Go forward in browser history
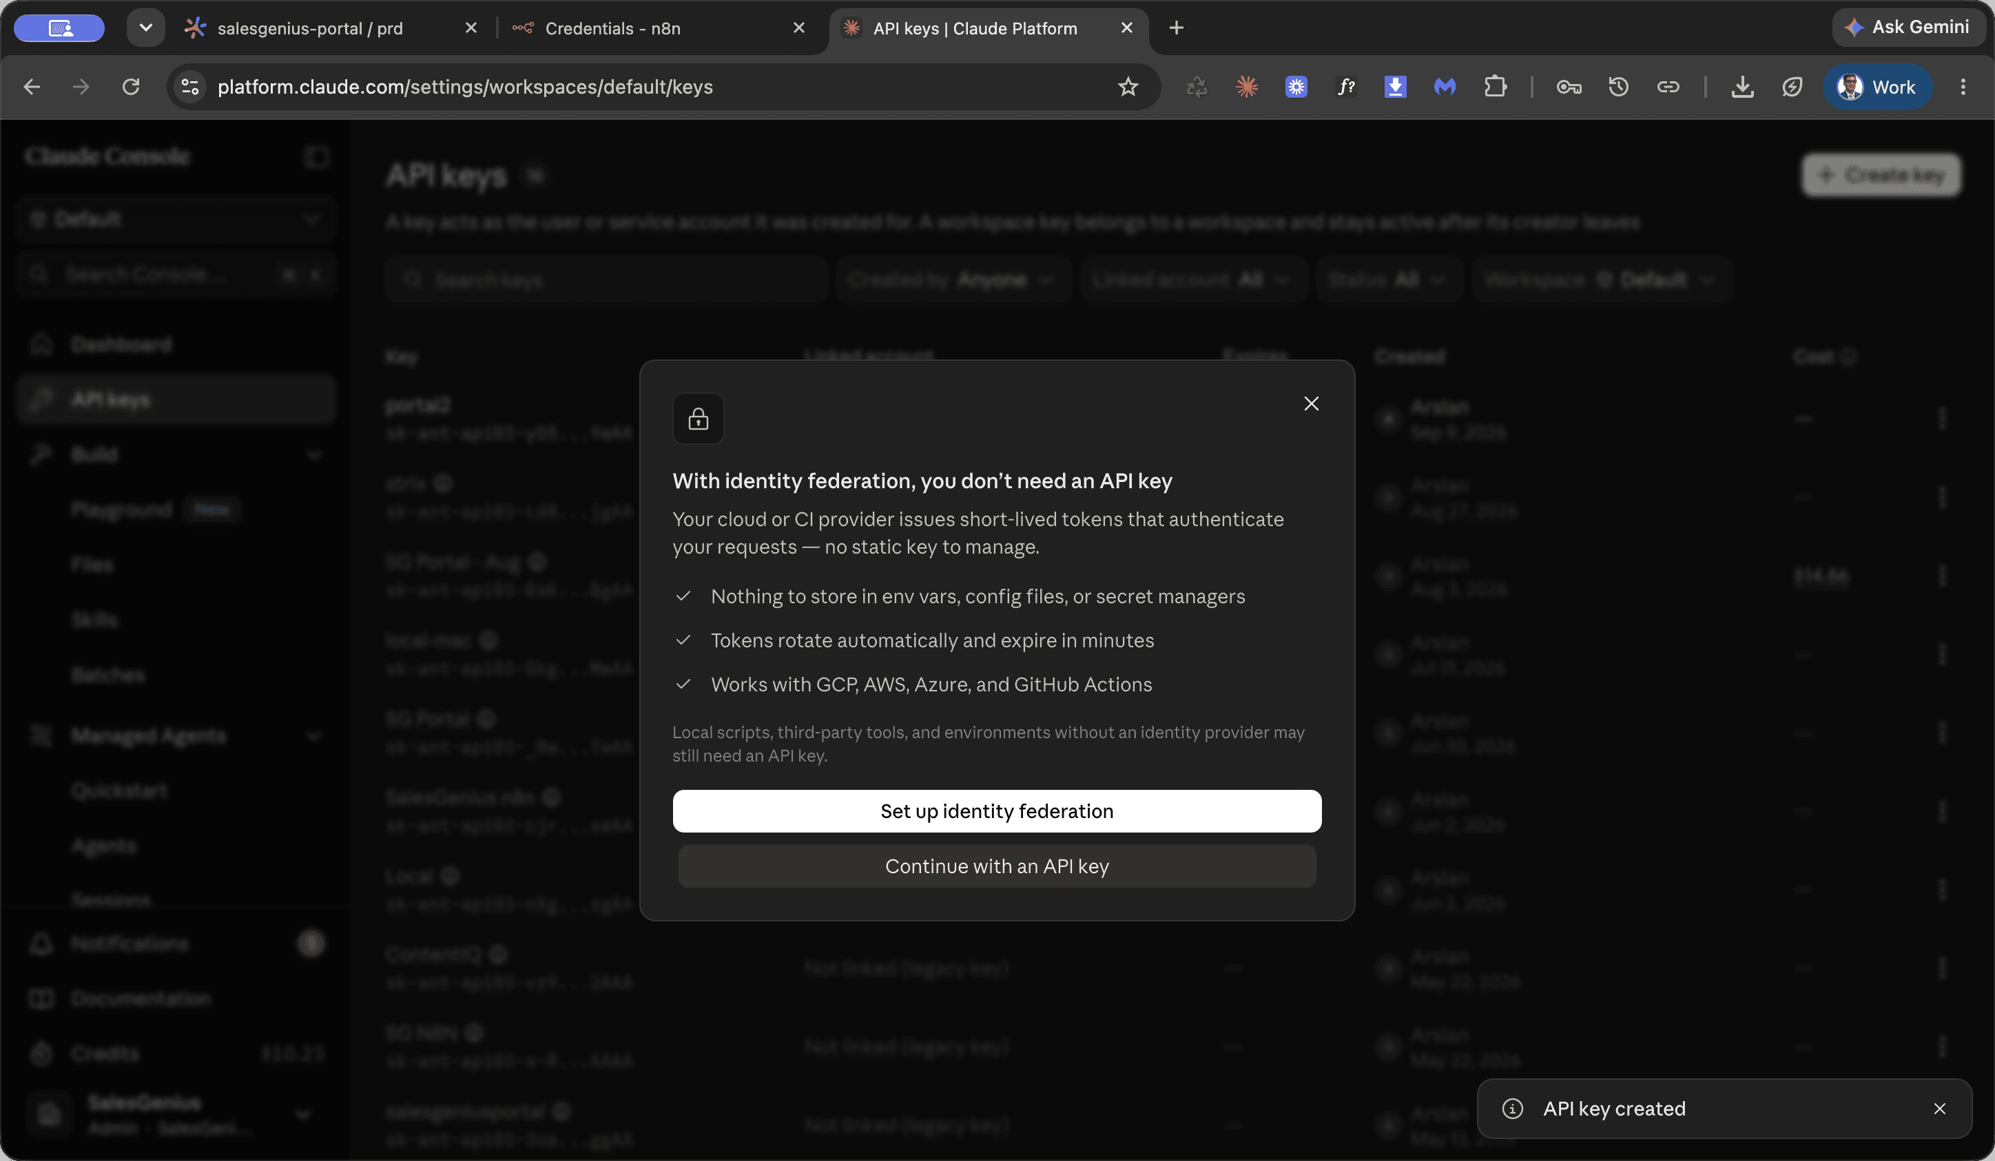Screen dimensions: 1995x1161 click(x=81, y=87)
